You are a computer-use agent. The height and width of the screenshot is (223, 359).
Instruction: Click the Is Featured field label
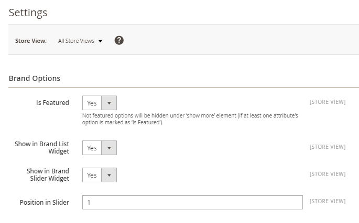pyautogui.click(x=52, y=102)
